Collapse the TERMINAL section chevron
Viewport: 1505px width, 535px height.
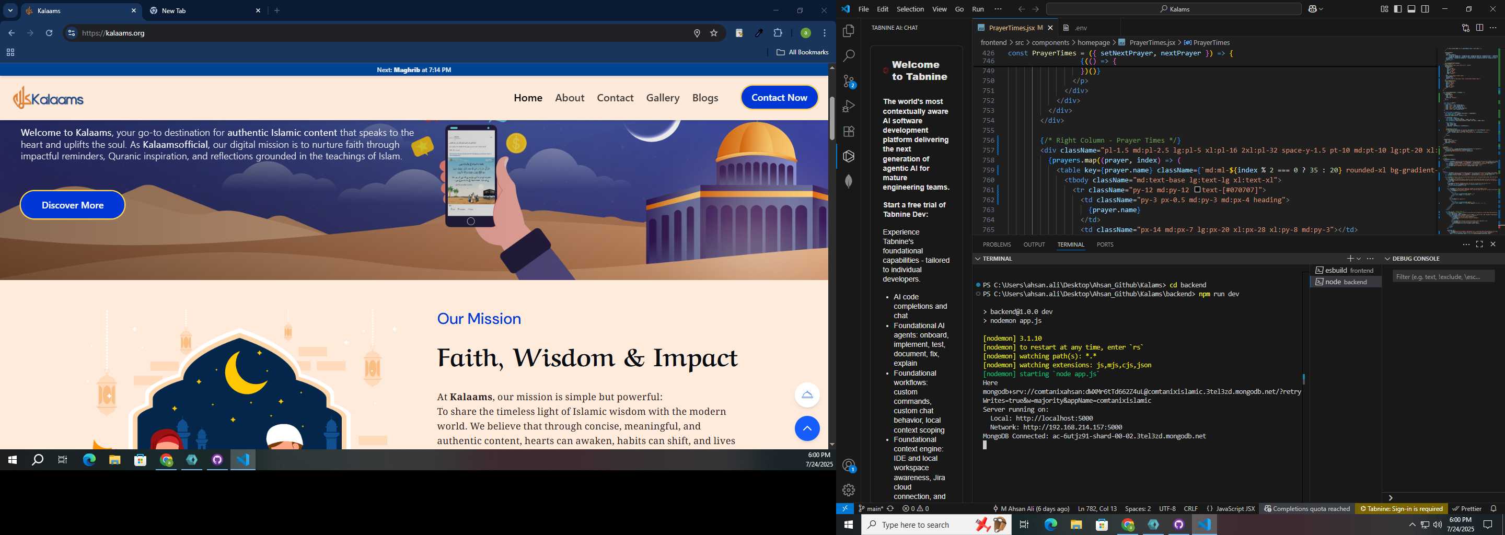(977, 259)
